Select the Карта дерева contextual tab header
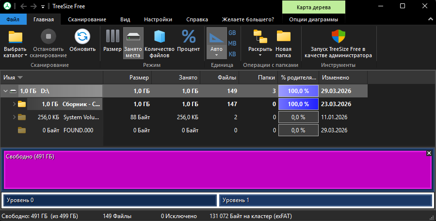 pyautogui.click(x=314, y=7)
